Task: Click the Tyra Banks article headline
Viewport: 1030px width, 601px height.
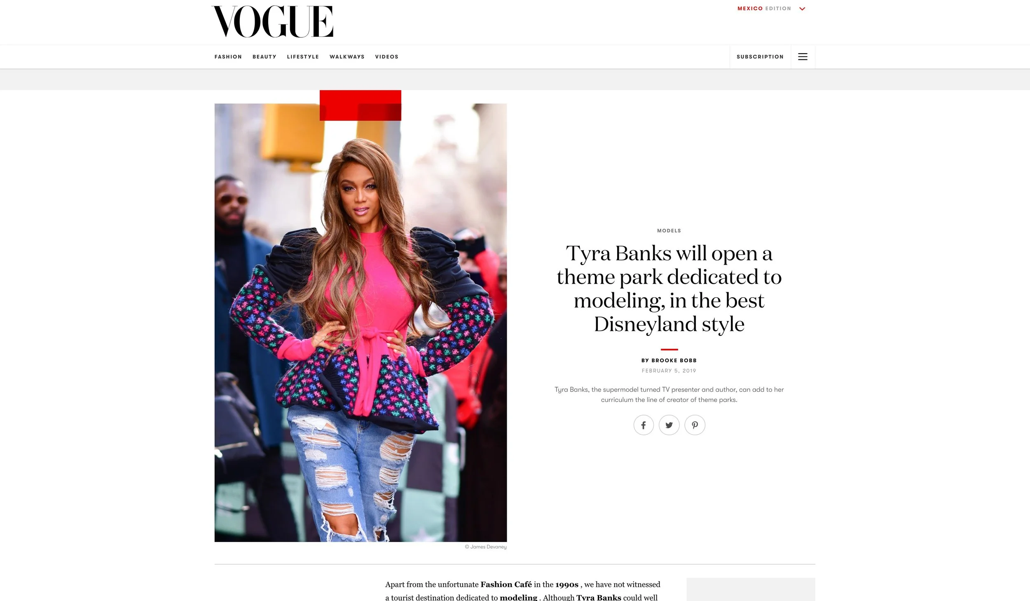Action: (x=669, y=289)
